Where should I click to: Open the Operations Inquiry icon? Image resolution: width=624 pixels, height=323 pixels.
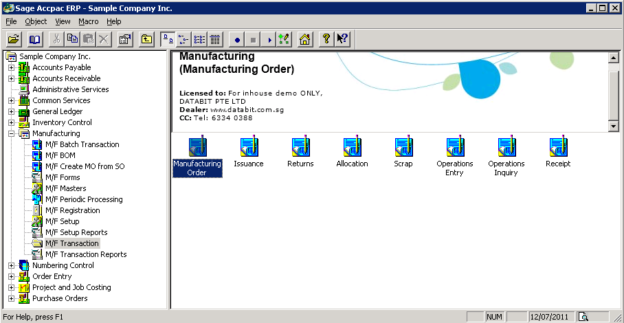506,156
